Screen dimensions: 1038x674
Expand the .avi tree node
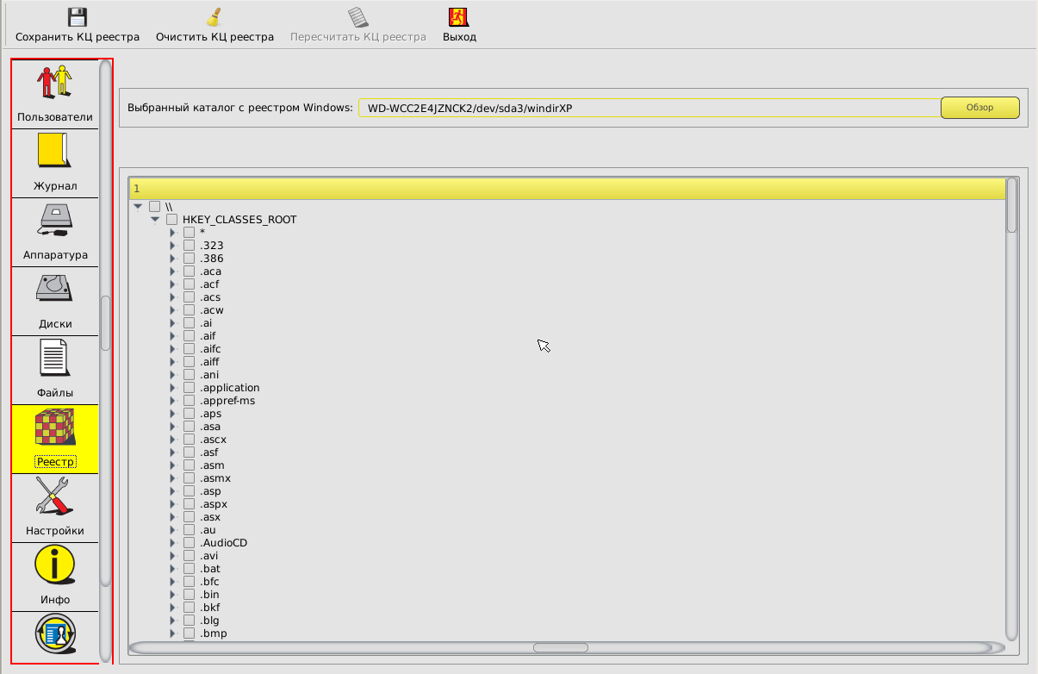point(172,556)
